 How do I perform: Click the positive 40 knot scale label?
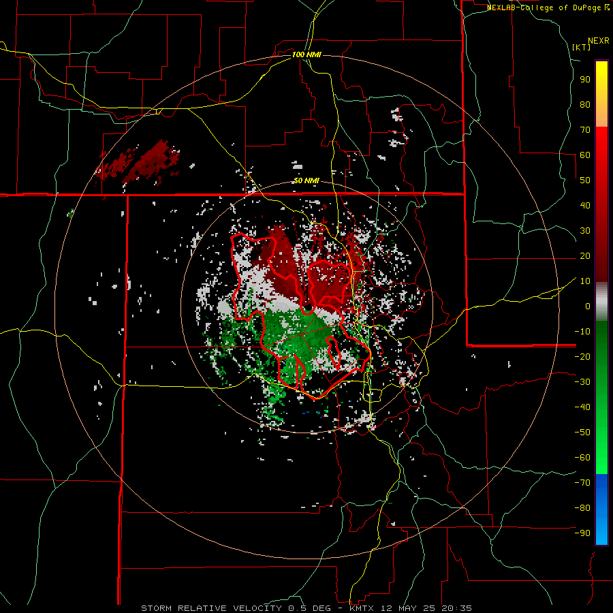tap(585, 205)
